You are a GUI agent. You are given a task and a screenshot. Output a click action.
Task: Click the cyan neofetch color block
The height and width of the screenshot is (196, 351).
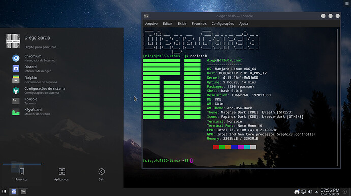tap(247, 147)
